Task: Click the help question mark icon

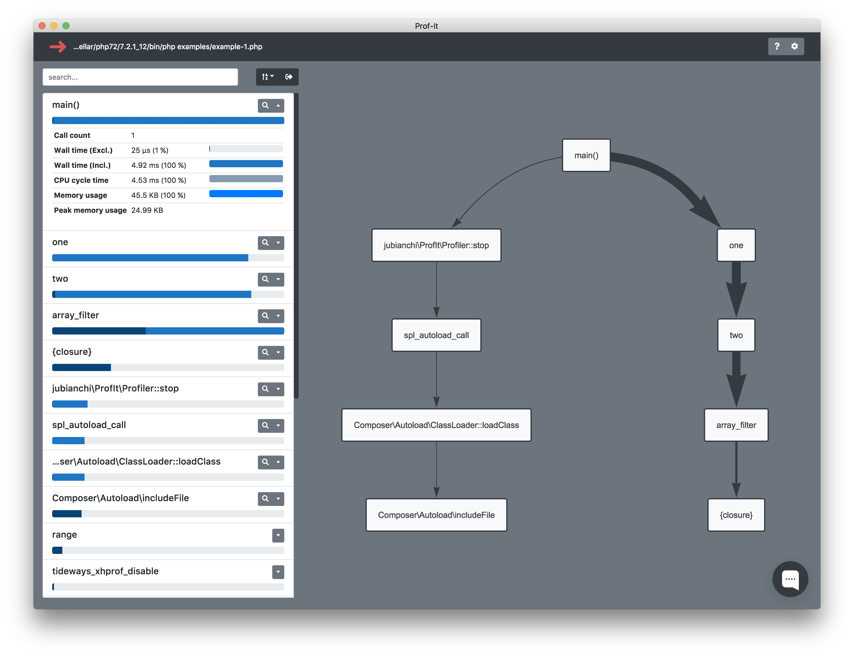Action: (777, 46)
